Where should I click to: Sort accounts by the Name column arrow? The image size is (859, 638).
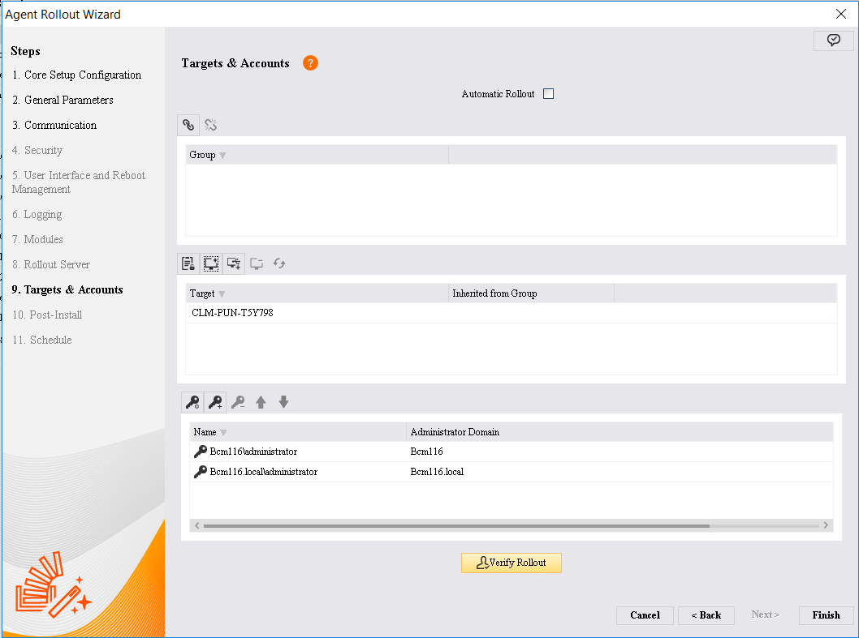pos(223,433)
